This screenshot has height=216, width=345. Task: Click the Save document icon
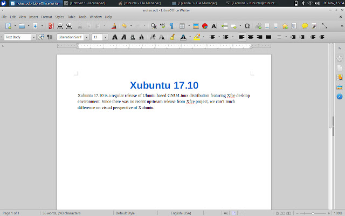[35, 26]
